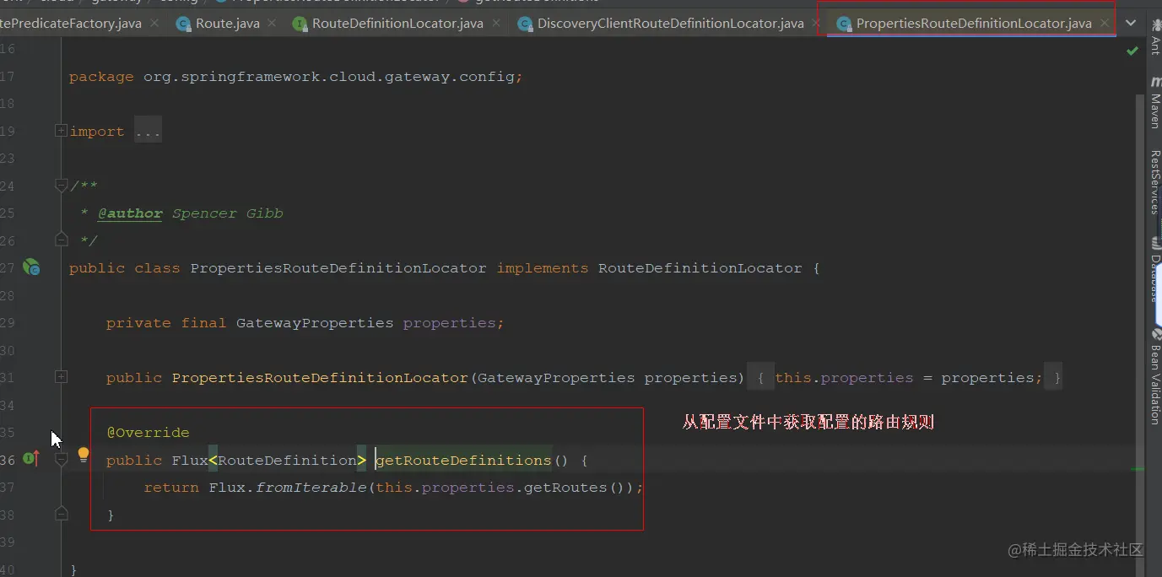Click the implements-method gutter icon beside getRouteDefinitions

[x=31, y=459]
